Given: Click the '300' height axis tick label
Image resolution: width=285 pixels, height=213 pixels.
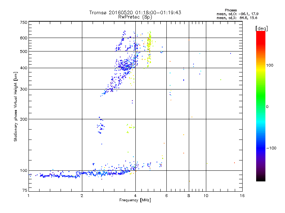Looking at the screenshot, I should [x=24, y=89].
